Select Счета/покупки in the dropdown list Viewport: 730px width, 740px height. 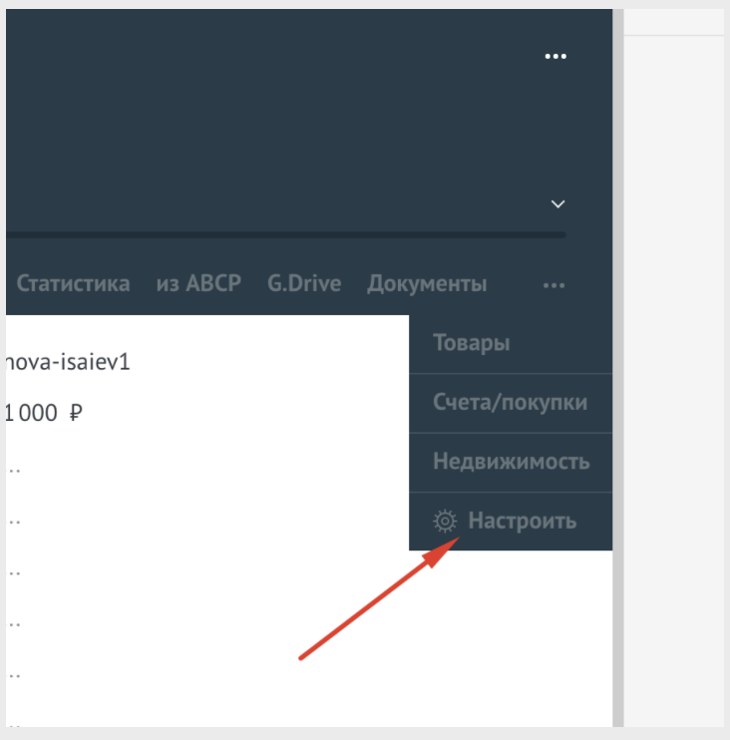510,403
